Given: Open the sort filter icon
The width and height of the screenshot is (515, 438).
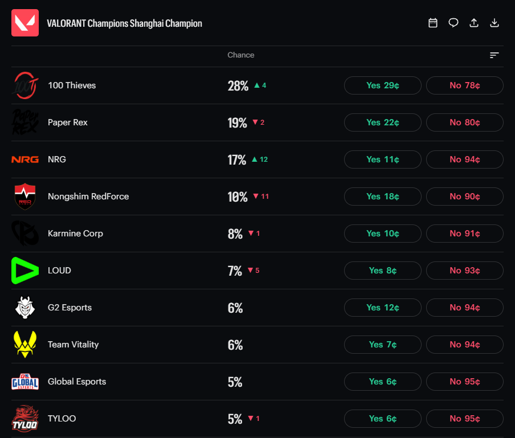Looking at the screenshot, I should point(494,55).
